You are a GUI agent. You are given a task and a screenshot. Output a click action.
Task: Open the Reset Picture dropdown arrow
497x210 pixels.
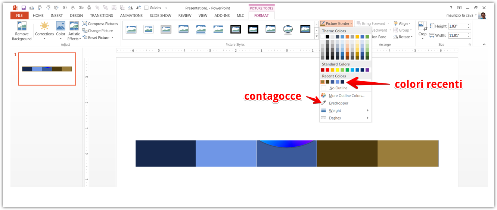pos(112,38)
